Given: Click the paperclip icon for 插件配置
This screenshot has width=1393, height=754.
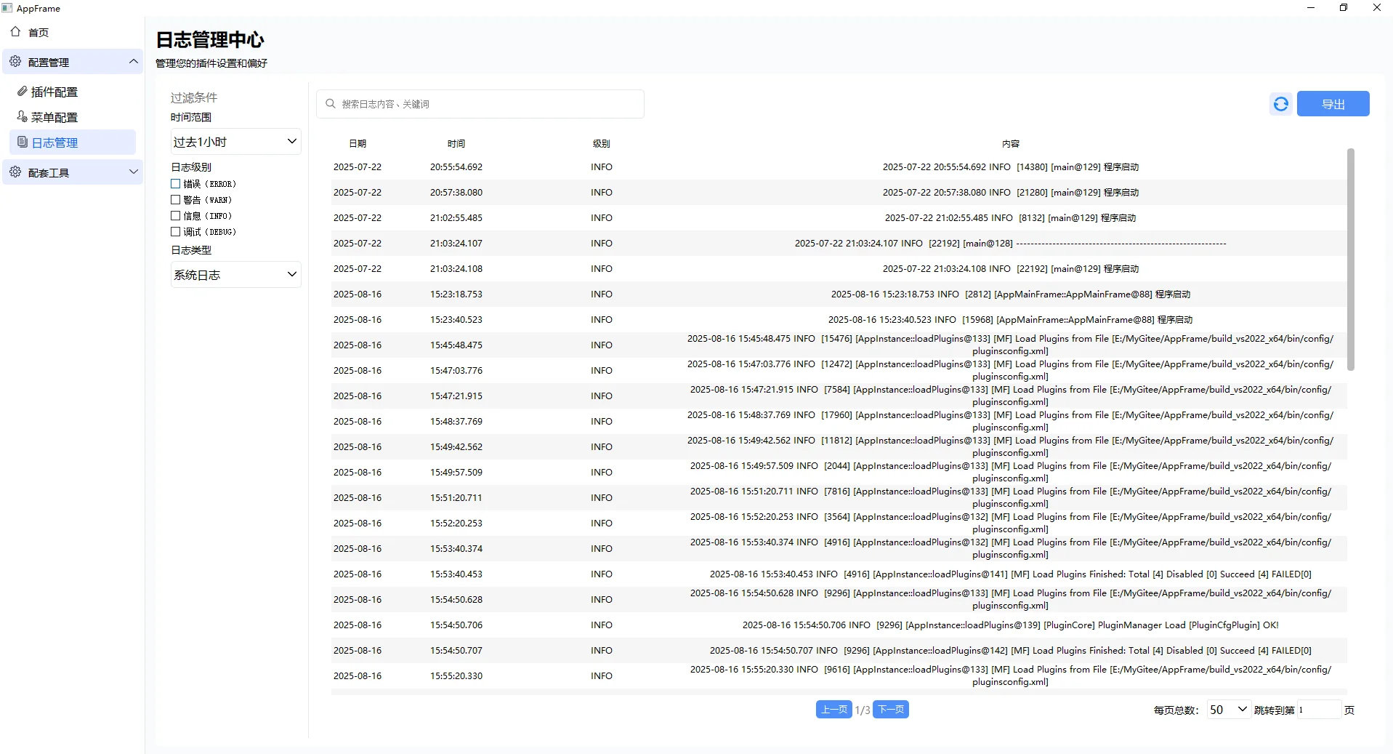Looking at the screenshot, I should 23,92.
